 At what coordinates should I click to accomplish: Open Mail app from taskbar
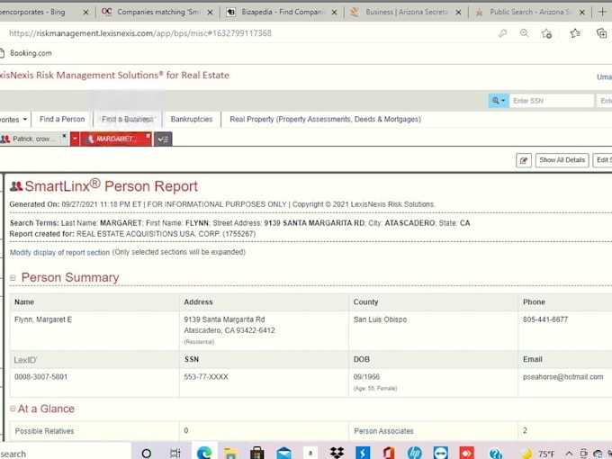283,453
